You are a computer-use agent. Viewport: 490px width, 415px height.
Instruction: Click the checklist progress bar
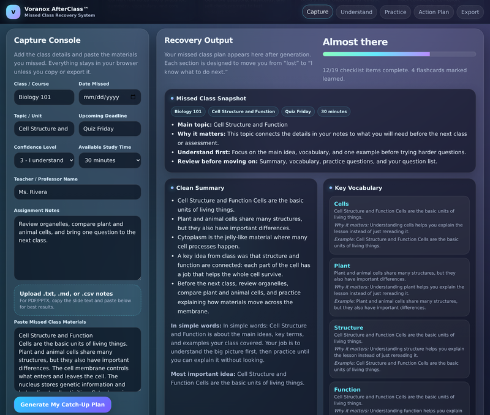pyautogui.click(x=399, y=54)
